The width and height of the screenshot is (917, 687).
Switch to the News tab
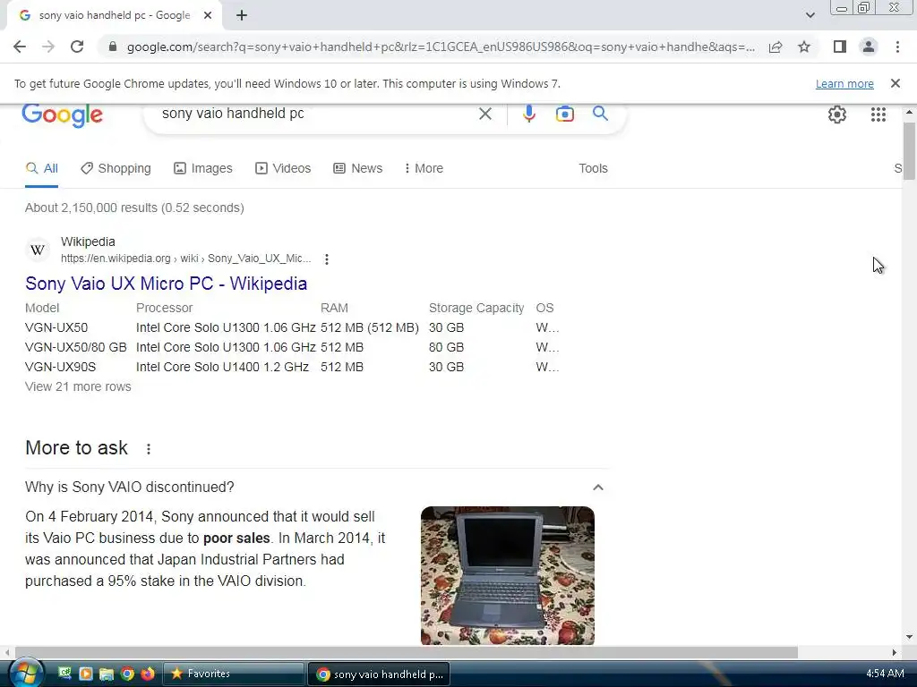[x=358, y=169]
